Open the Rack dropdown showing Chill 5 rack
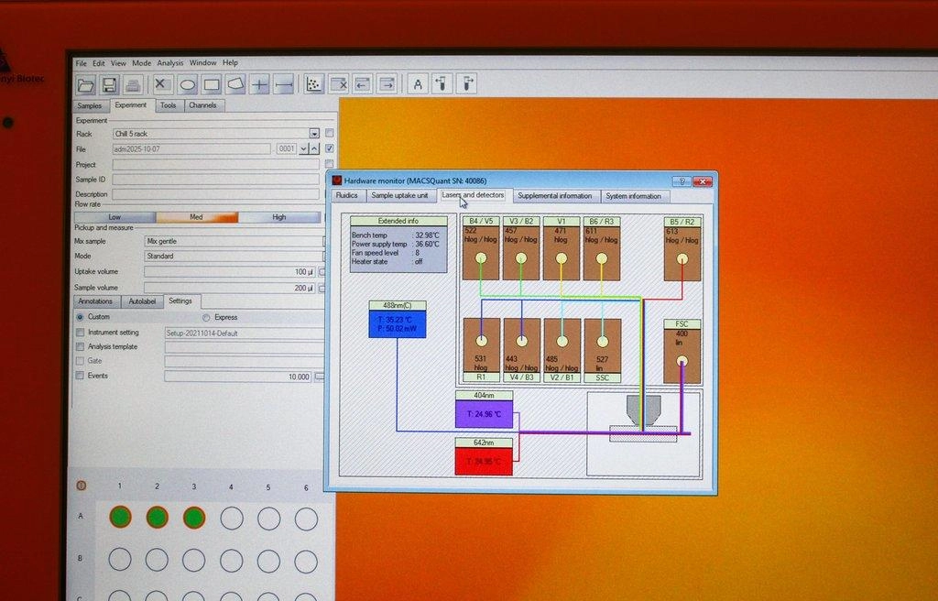938x601 pixels. pyautogui.click(x=314, y=134)
